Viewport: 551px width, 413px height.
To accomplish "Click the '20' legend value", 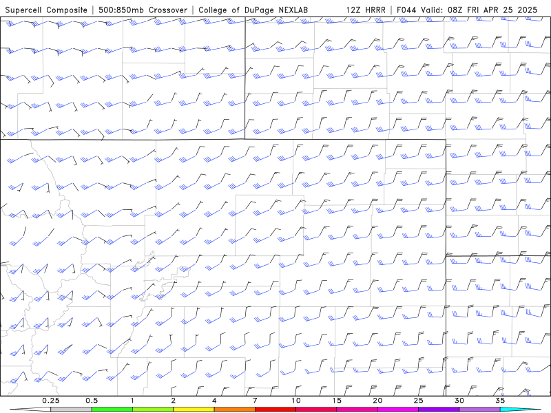I will click(x=377, y=401).
